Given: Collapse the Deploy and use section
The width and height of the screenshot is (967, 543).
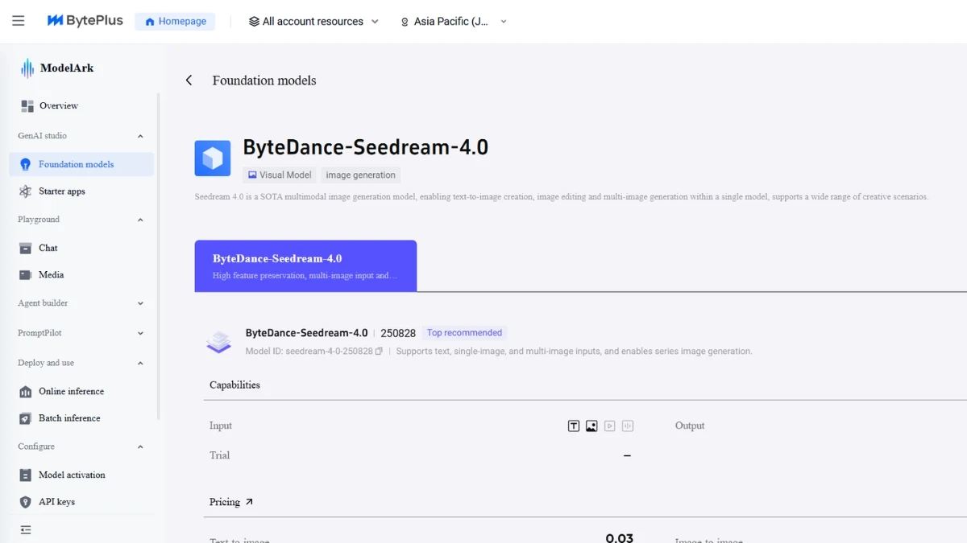Looking at the screenshot, I should pos(140,363).
